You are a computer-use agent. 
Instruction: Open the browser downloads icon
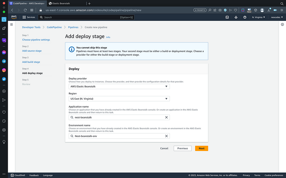click(269, 10)
